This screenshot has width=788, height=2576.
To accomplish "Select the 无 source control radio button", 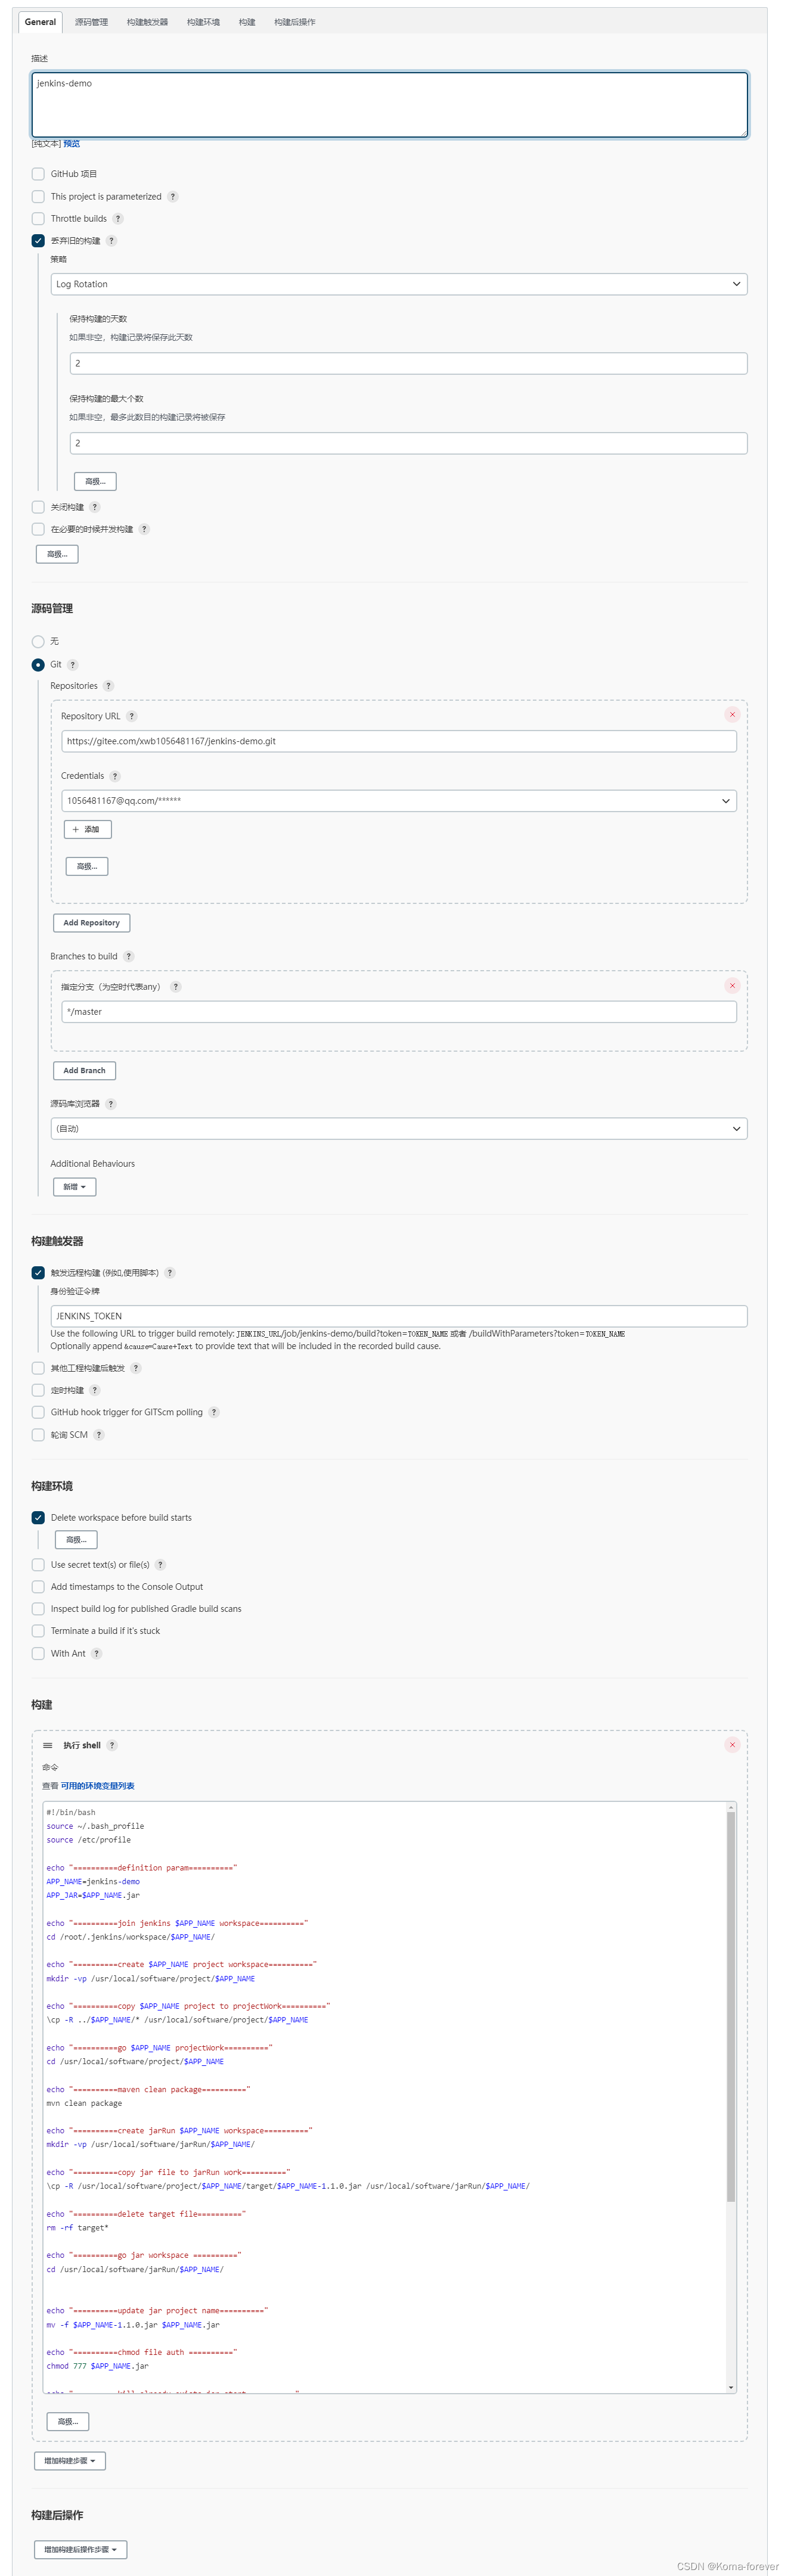I will click(x=38, y=642).
